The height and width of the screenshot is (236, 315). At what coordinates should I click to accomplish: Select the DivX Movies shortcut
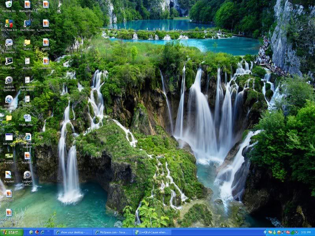(x=27, y=24)
